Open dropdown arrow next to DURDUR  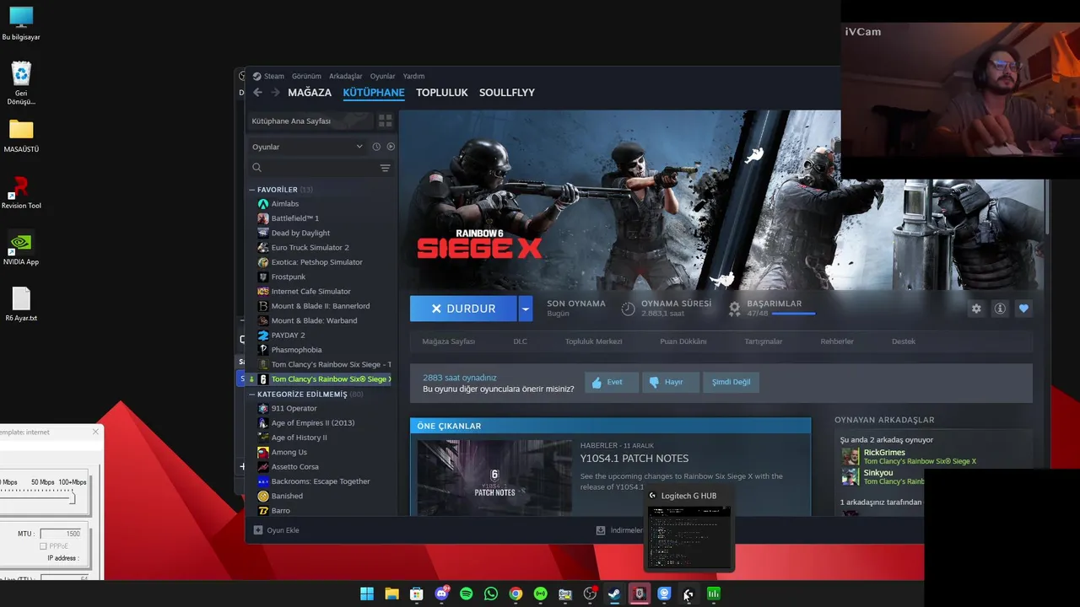(x=525, y=309)
